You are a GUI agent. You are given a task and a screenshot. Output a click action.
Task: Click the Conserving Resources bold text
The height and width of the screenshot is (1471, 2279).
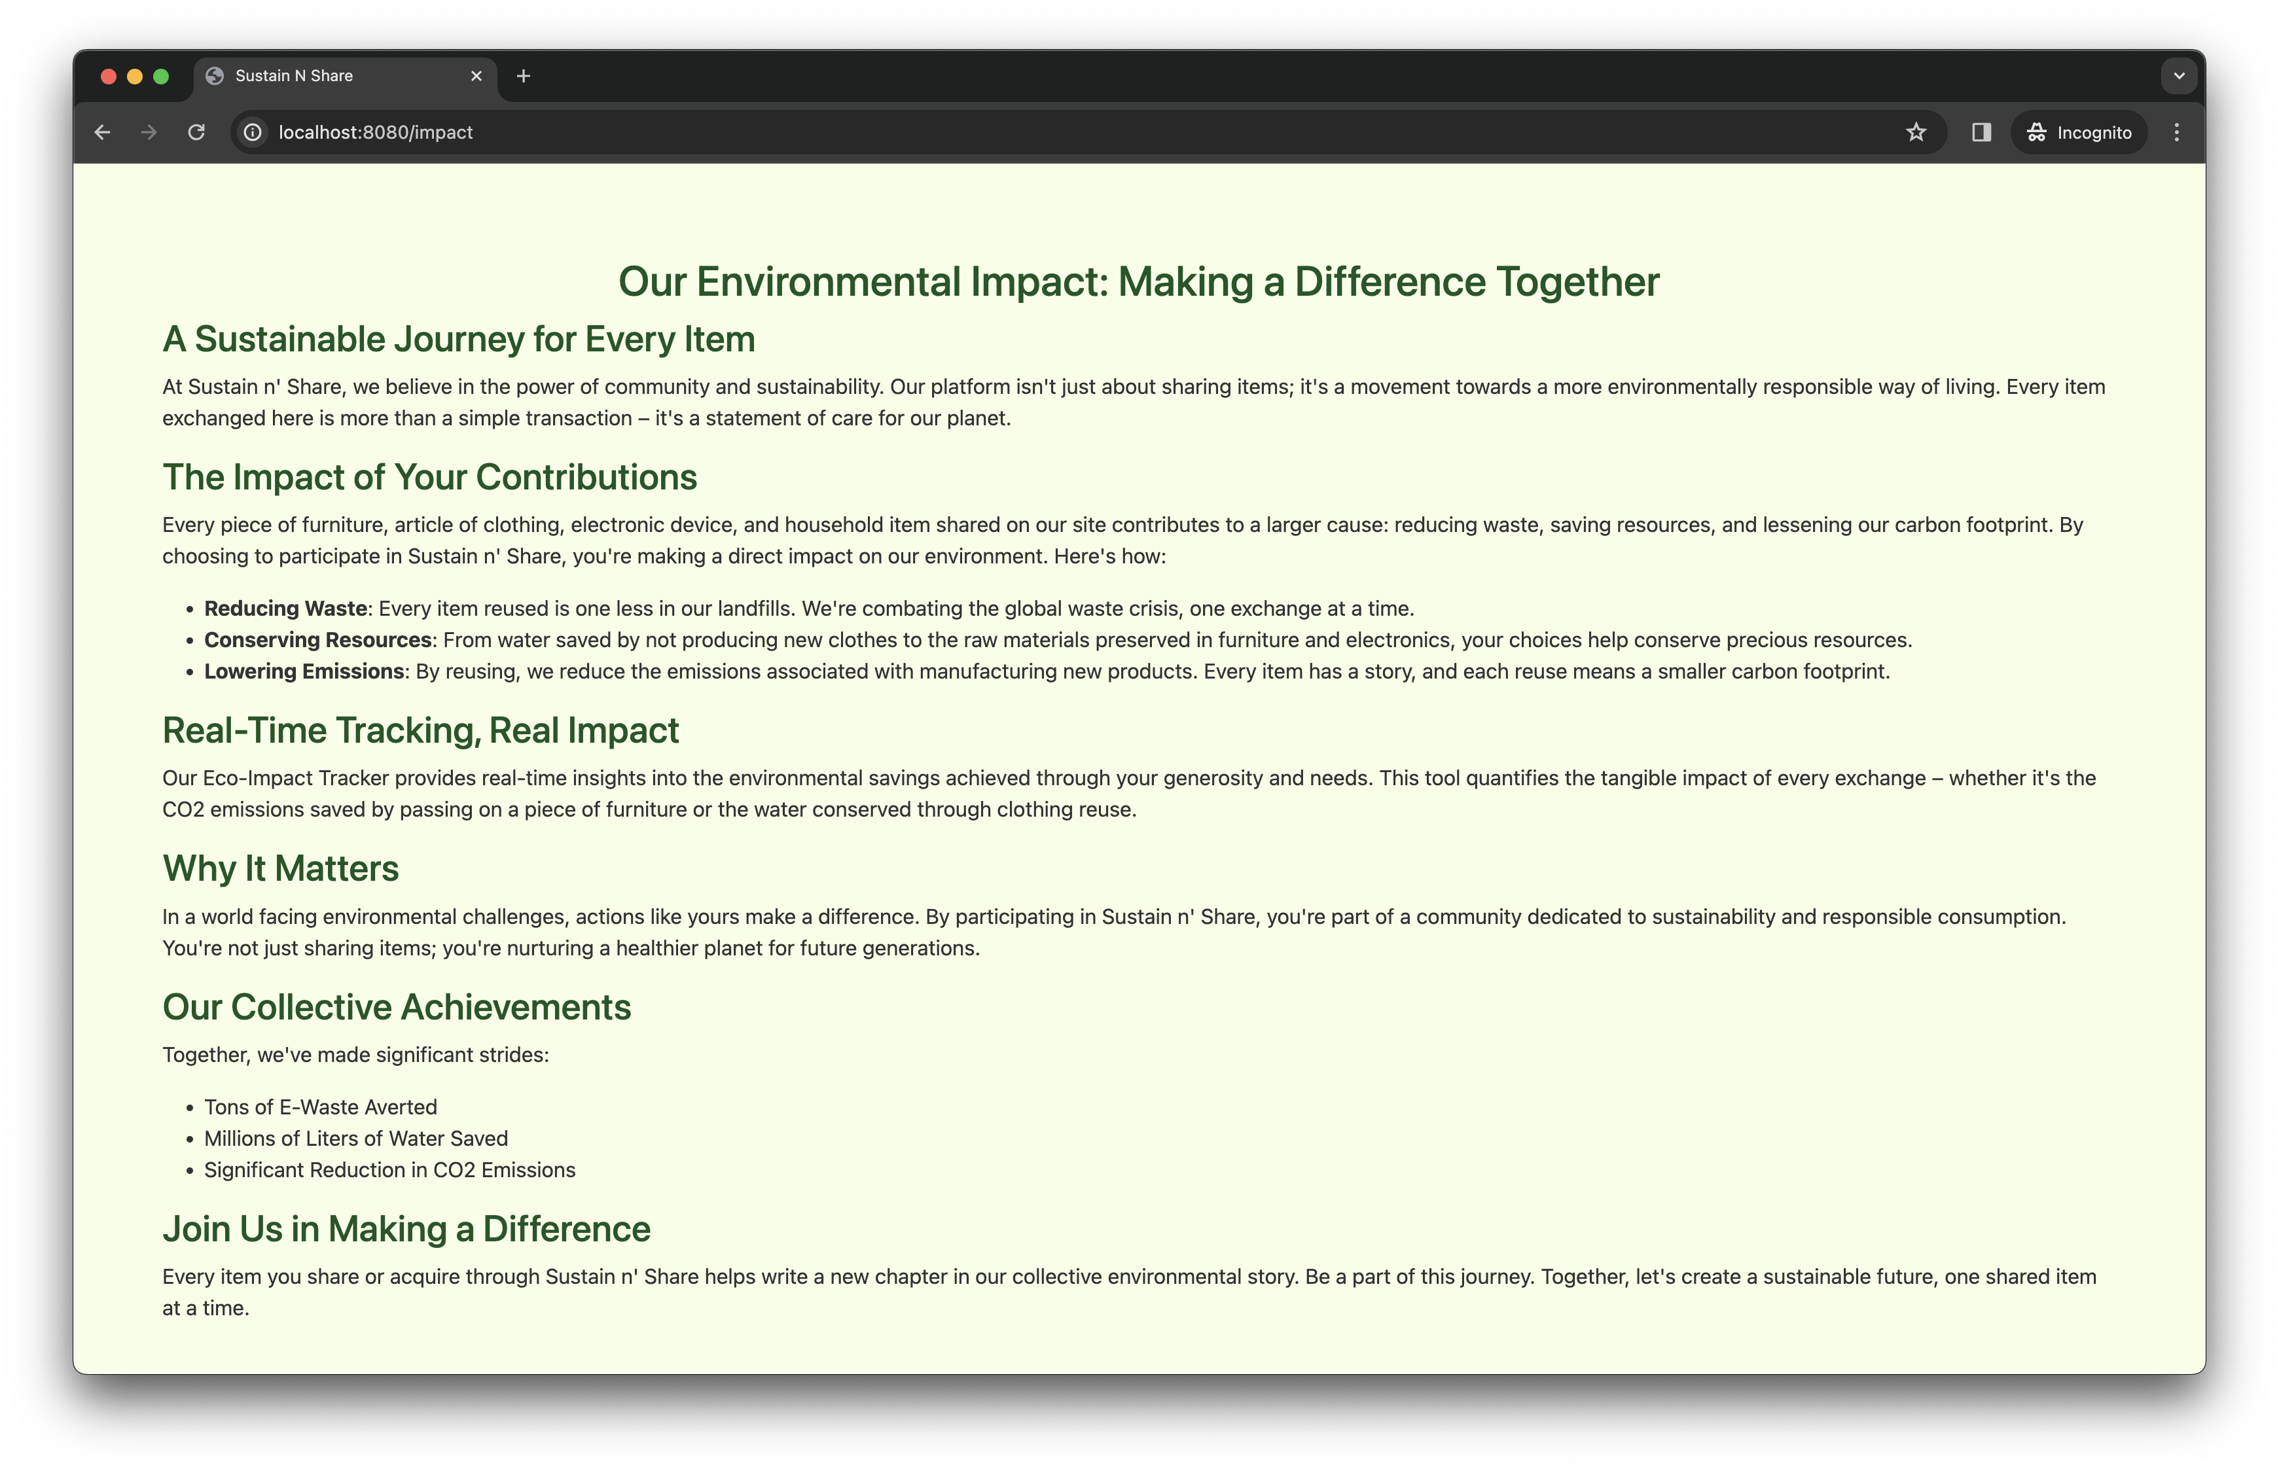pyautogui.click(x=318, y=641)
